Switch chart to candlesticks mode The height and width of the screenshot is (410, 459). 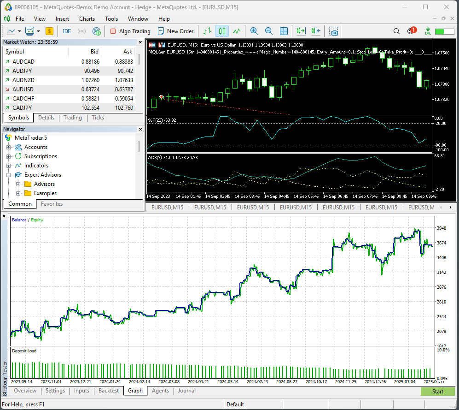(x=222, y=31)
